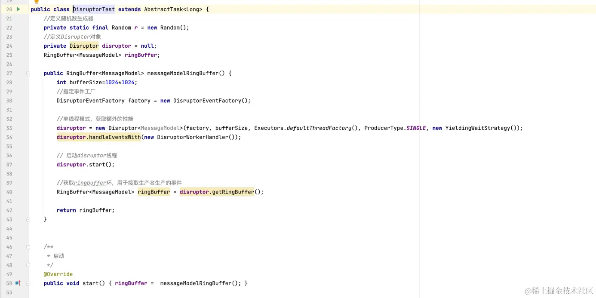The height and width of the screenshot is (298, 596).
Task: Click the highlighted ringBuffer local variable on line 40
Action: (154, 192)
